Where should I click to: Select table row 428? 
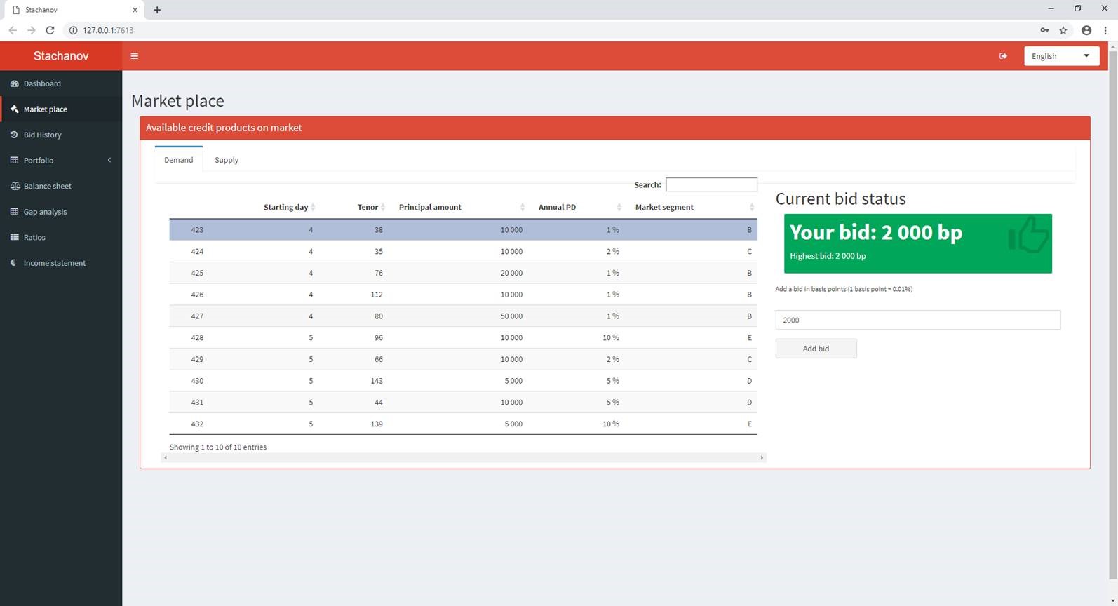(x=463, y=337)
